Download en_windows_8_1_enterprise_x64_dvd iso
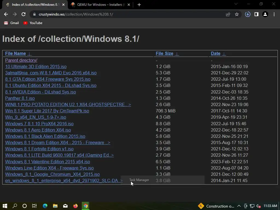The image size is (280, 210). [64, 180]
